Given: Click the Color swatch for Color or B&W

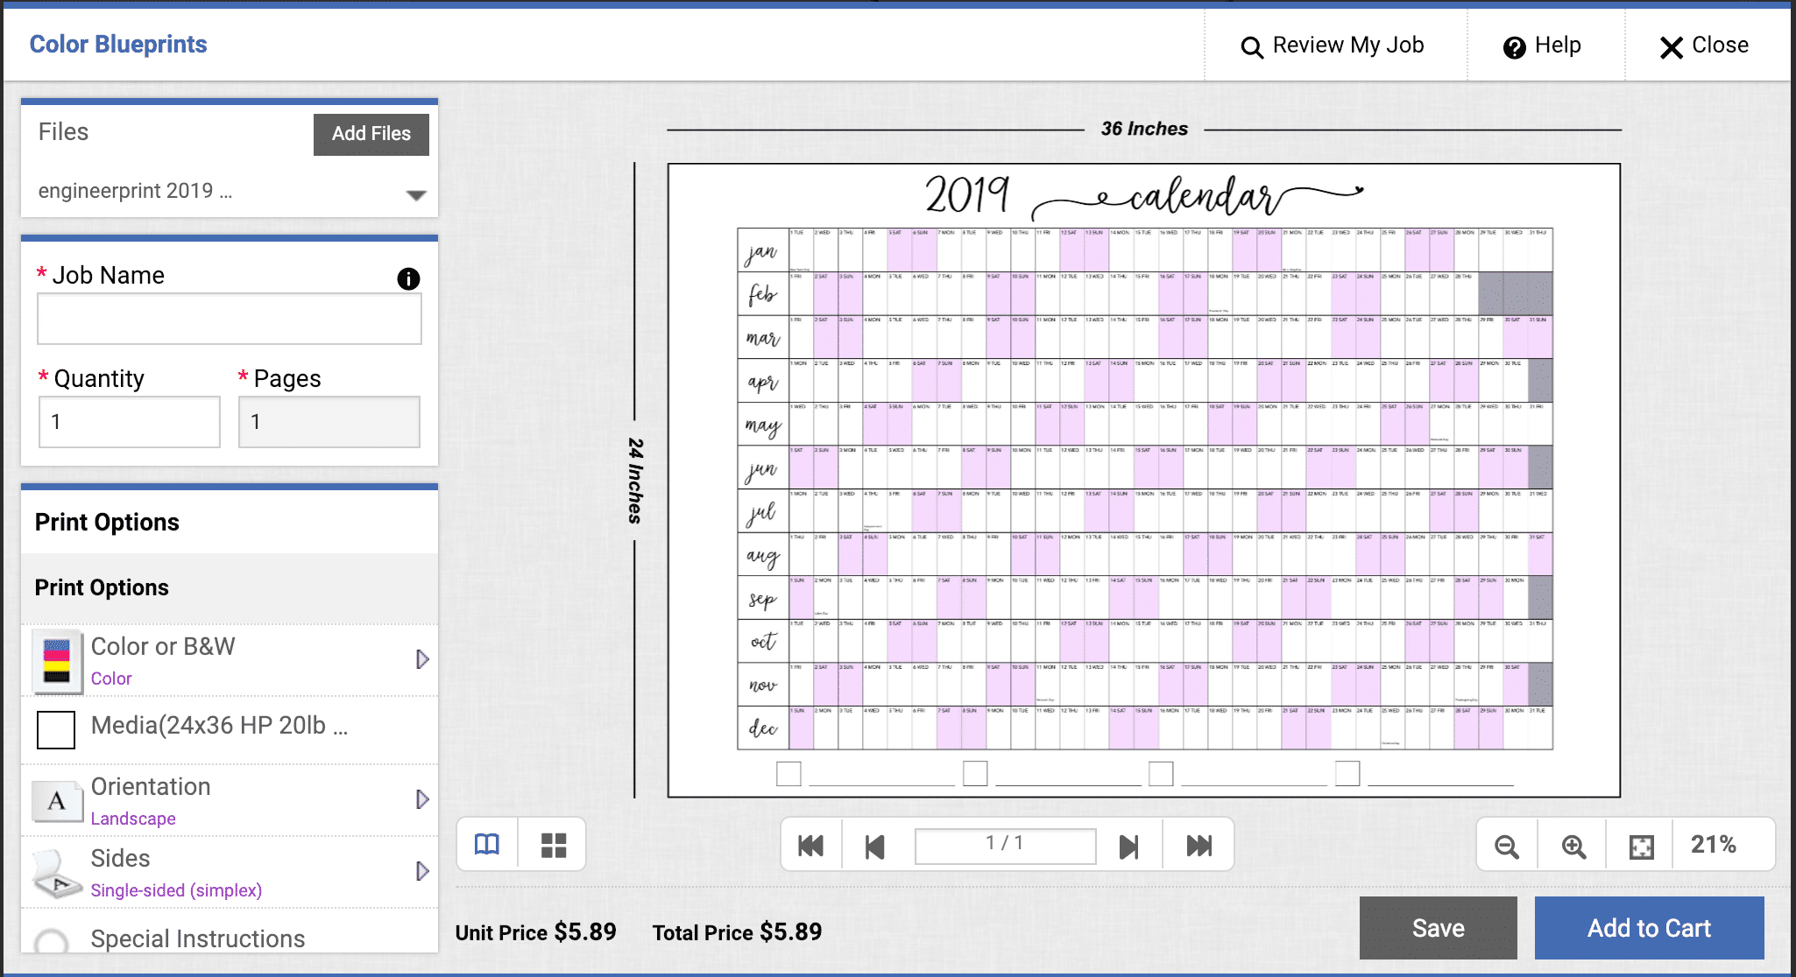Looking at the screenshot, I should [56, 659].
